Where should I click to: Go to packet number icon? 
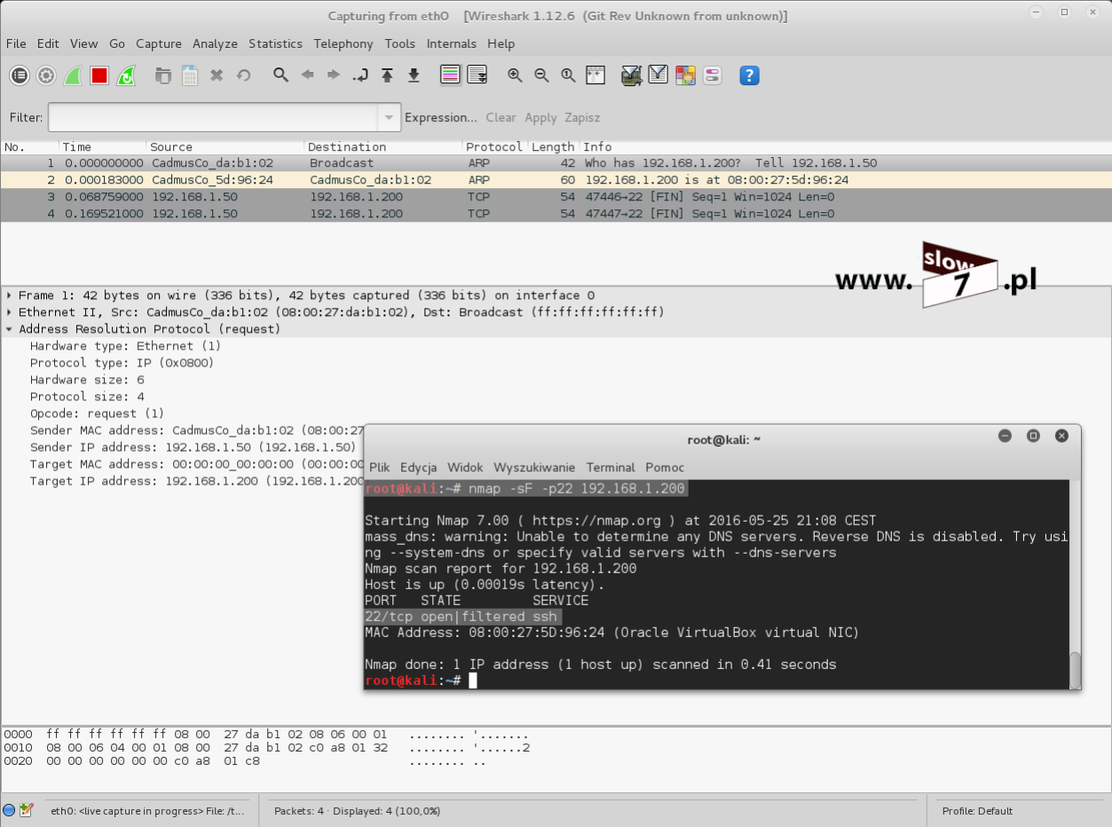click(360, 75)
